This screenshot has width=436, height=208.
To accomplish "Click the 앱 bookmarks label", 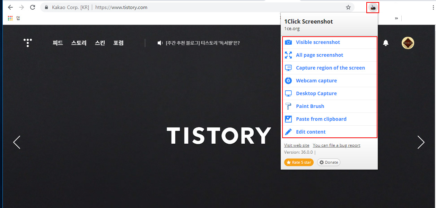I will pyautogui.click(x=18, y=18).
